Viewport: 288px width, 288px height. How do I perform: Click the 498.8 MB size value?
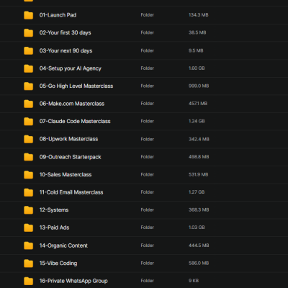199,157
